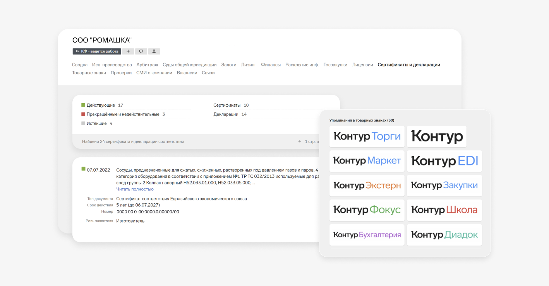
Task: Click the 'Читать полностью' link
Action: 135,189
